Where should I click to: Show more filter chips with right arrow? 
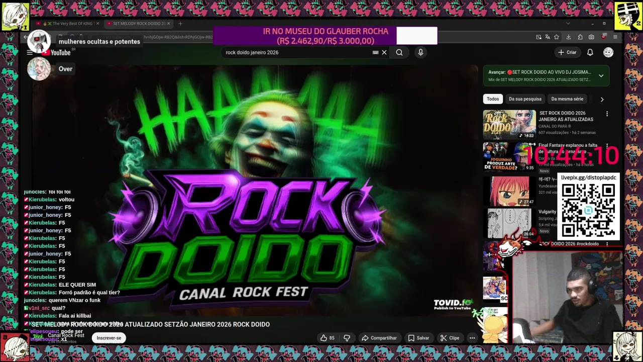coord(602,99)
